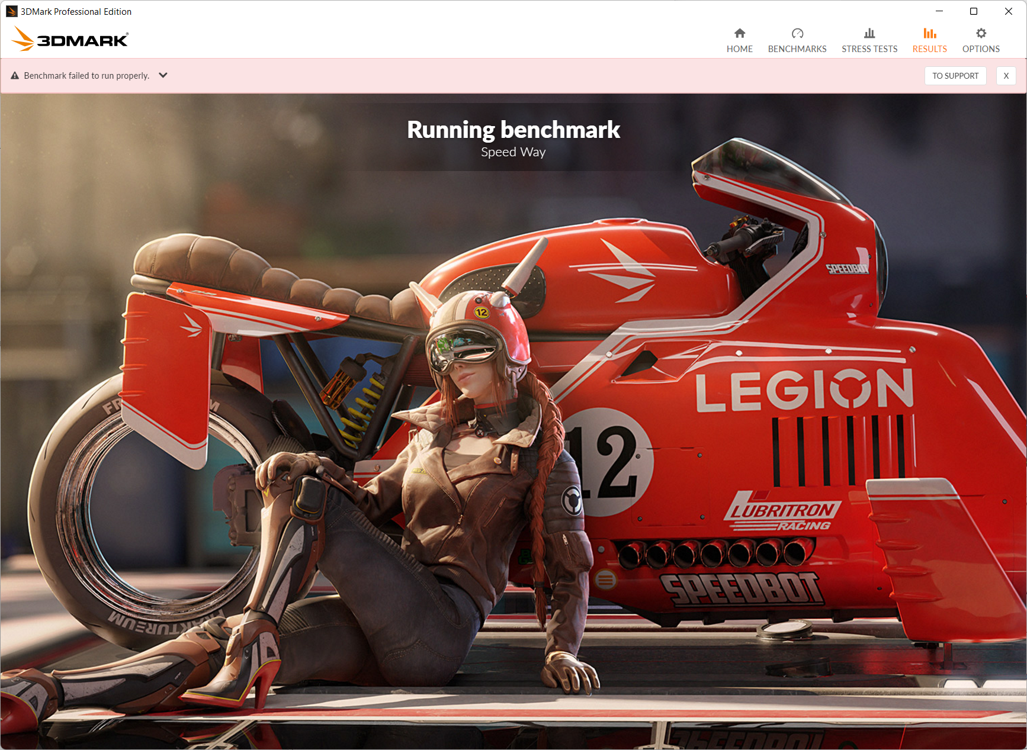The image size is (1027, 750).
Task: Click the 3DMark logo
Action: tap(70, 38)
